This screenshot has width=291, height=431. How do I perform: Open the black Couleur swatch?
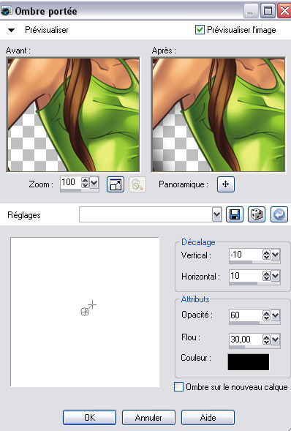[x=249, y=362]
